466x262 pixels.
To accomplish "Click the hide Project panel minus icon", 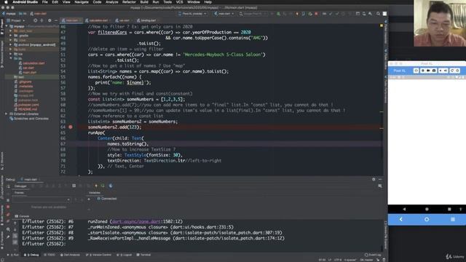I will 56,20.
